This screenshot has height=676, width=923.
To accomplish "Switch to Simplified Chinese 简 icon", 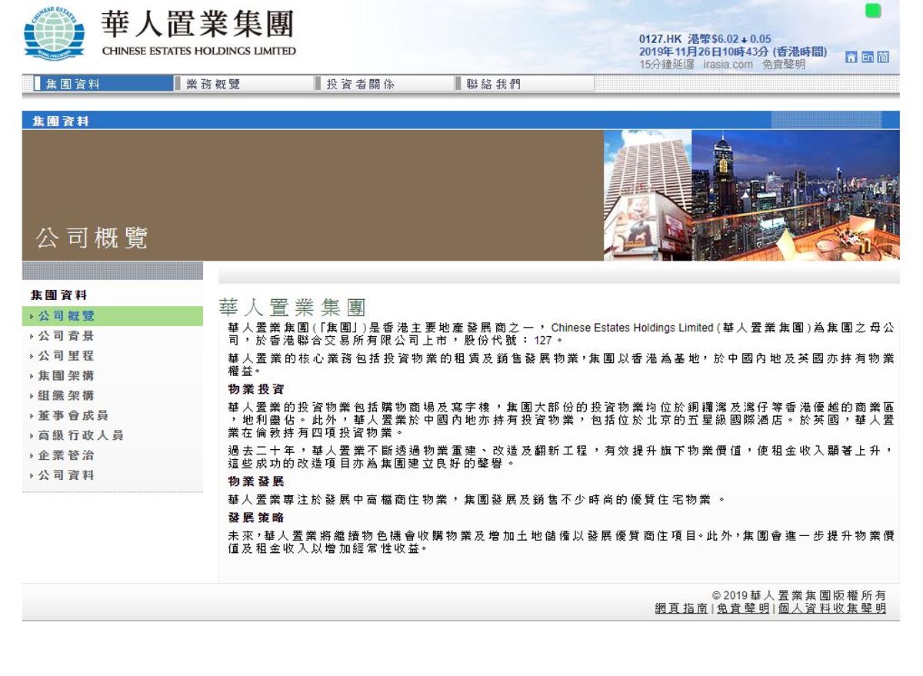I will click(x=883, y=57).
